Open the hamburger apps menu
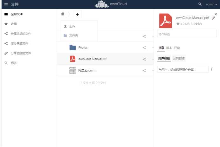Screen dimensions: 220x147 [x=6, y=4]
